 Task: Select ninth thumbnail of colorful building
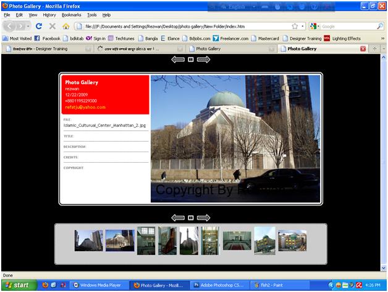(x=292, y=241)
